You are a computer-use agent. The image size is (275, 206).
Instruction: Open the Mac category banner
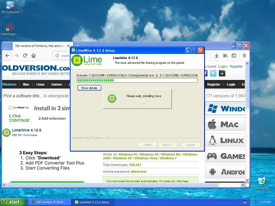point(225,124)
